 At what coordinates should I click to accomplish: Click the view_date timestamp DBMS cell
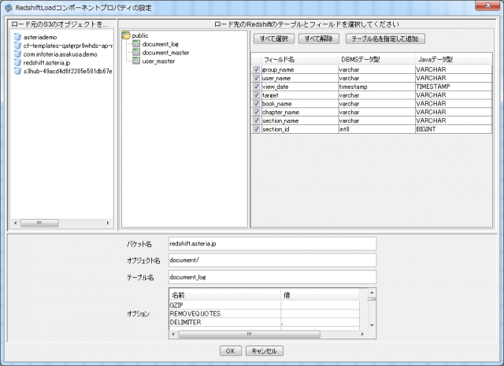376,87
